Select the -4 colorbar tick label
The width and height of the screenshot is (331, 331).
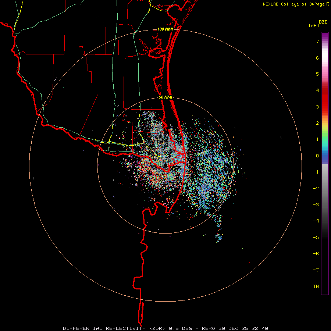tap(316, 221)
